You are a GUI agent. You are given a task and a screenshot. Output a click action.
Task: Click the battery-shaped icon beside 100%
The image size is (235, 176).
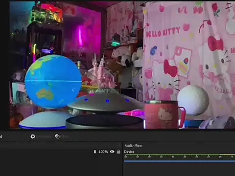[x=95, y=152]
